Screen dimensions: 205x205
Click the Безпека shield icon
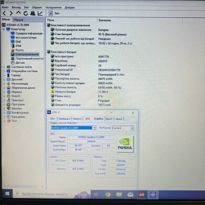click(x=8, y=108)
